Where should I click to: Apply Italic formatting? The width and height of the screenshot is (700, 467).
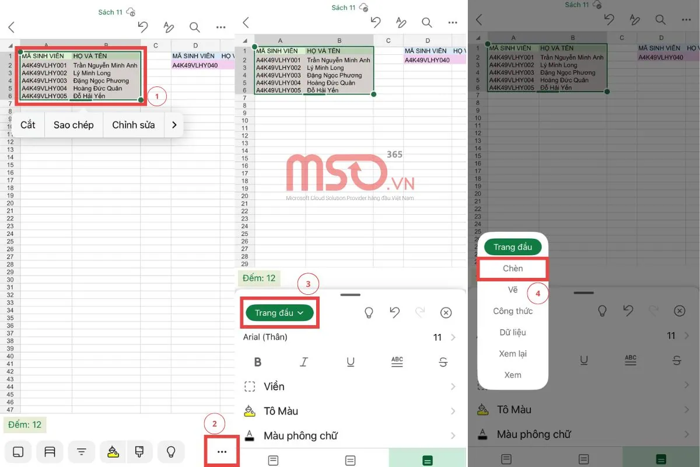point(304,361)
